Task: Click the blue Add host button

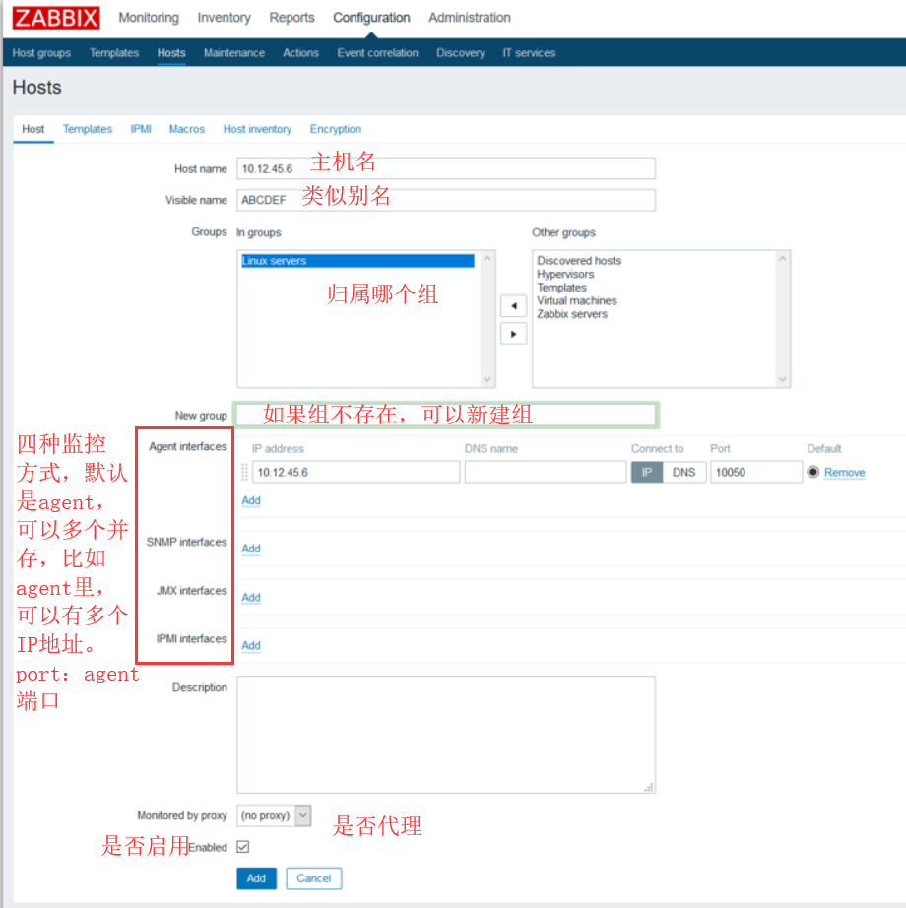Action: (x=256, y=877)
